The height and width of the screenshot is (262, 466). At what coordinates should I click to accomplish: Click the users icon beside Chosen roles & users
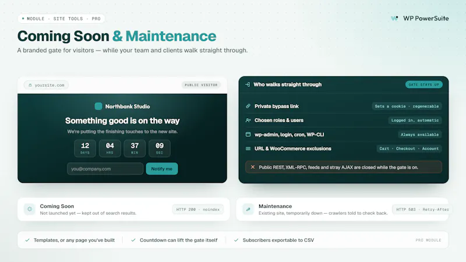coord(248,121)
